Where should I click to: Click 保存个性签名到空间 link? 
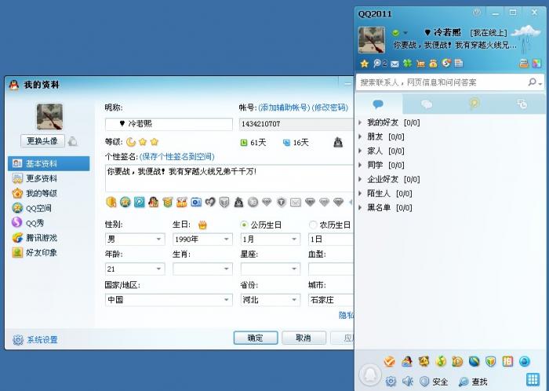click(176, 157)
